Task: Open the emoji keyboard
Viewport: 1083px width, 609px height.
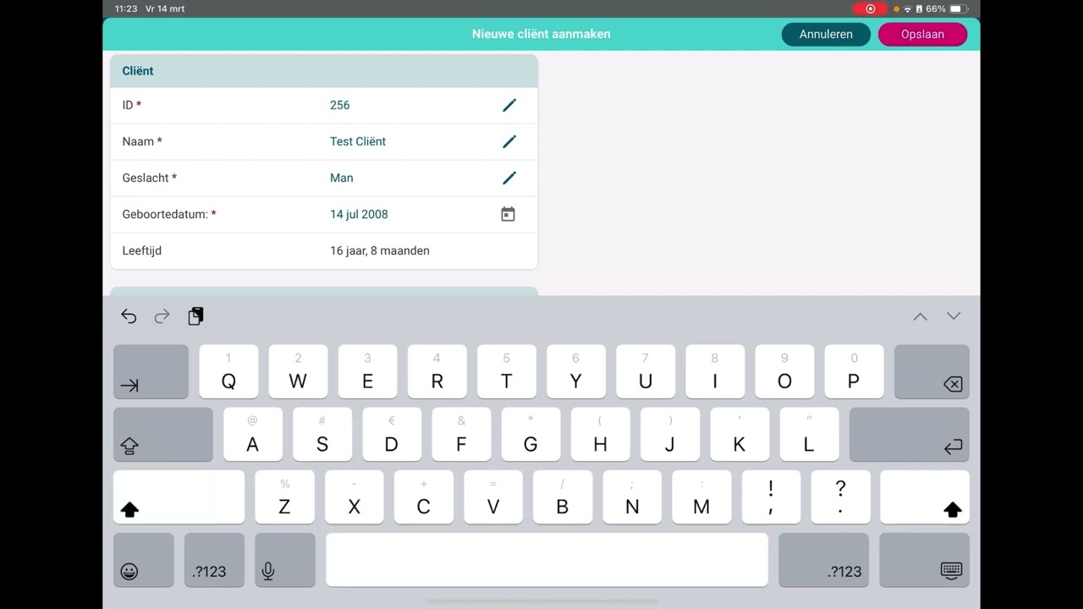Action: pos(144,560)
